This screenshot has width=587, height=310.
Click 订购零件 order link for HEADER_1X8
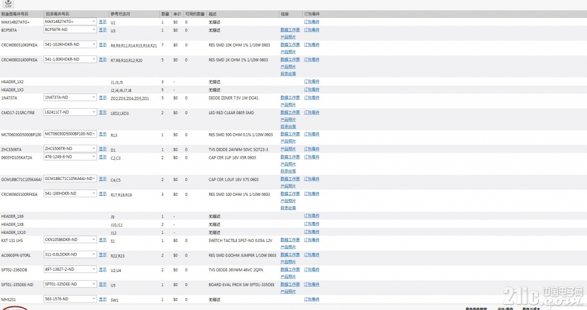click(x=312, y=224)
